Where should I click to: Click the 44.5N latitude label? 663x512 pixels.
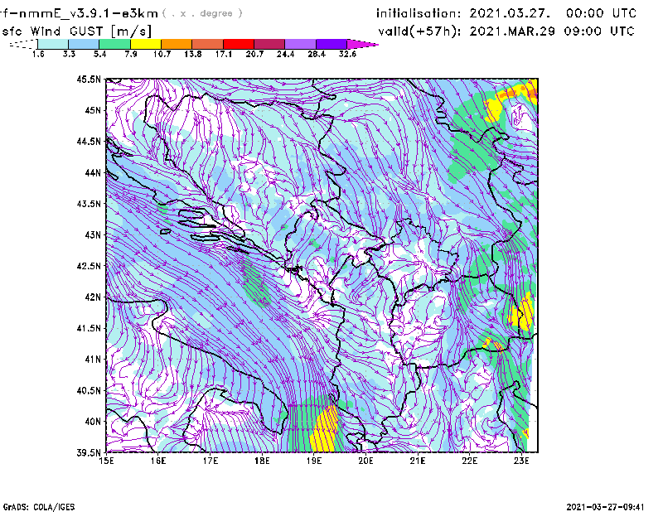click(x=89, y=141)
